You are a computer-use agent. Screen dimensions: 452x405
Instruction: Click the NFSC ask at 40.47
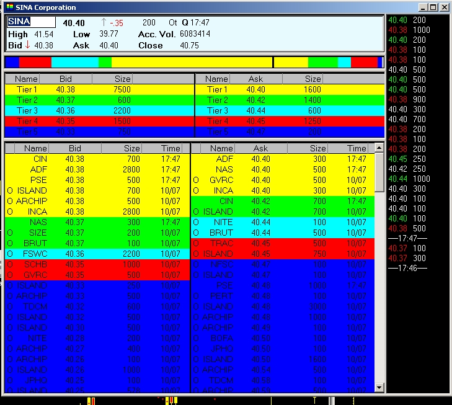tap(283, 264)
